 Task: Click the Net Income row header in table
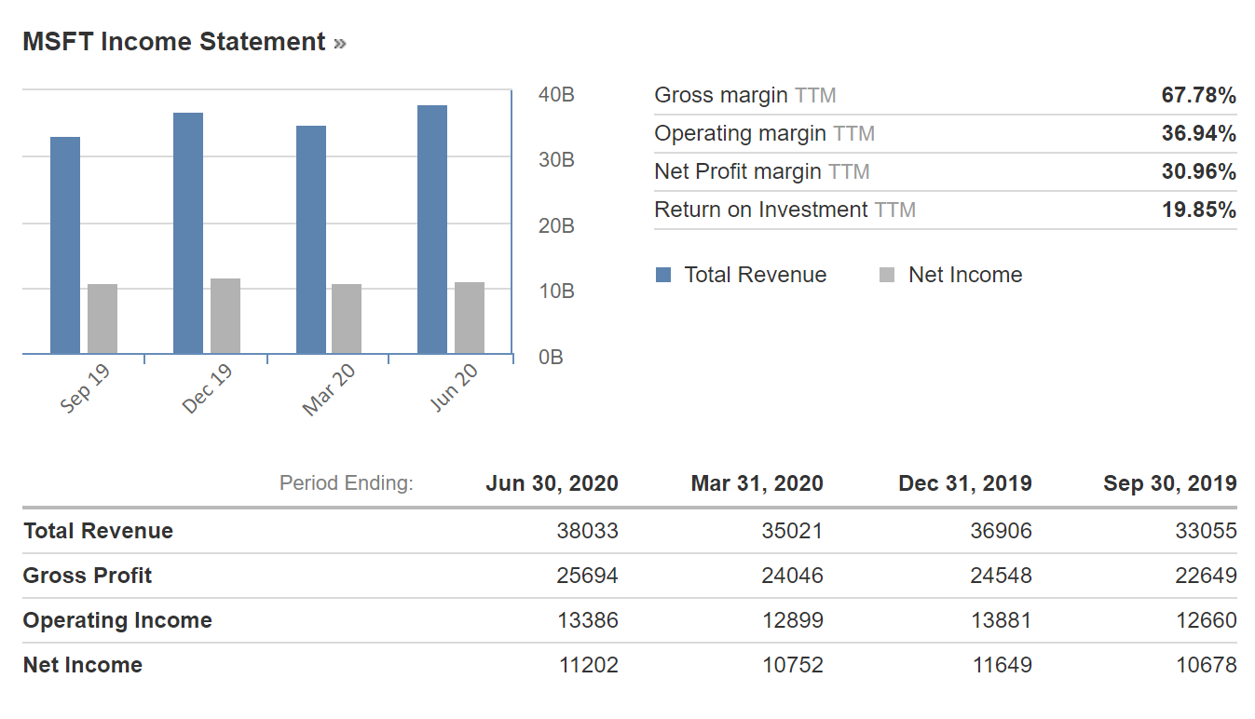click(x=83, y=665)
